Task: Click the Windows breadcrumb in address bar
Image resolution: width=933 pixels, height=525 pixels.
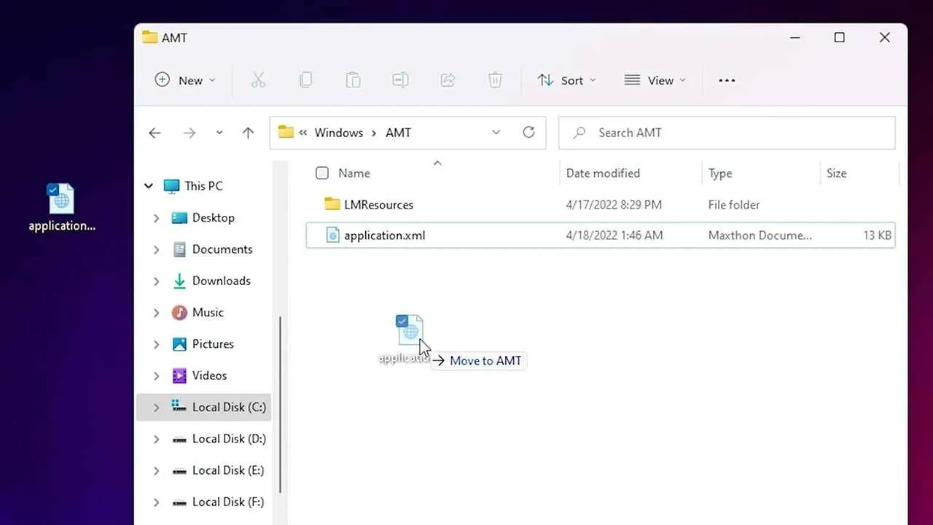Action: click(x=339, y=133)
